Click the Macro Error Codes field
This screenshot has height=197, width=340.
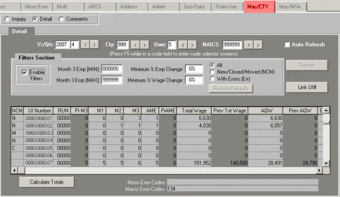point(243,189)
